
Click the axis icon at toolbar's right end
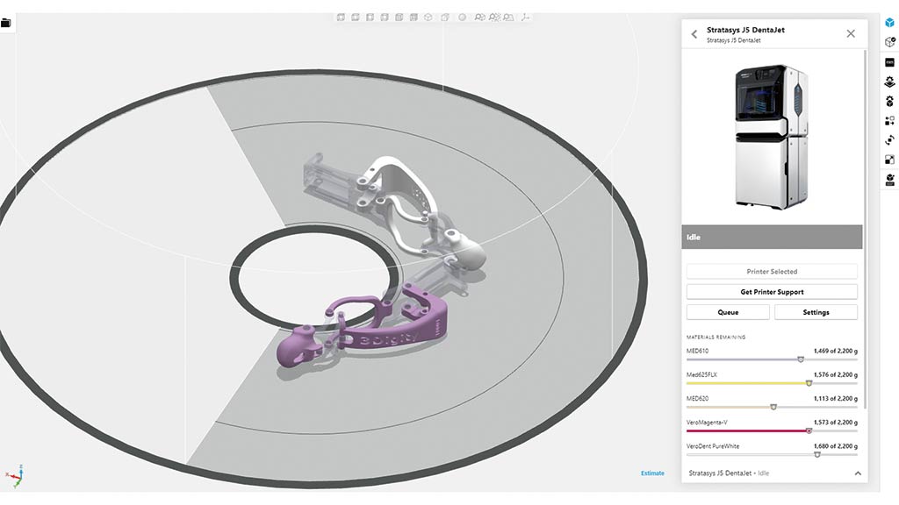pos(526,17)
